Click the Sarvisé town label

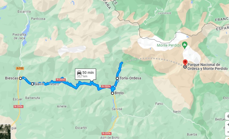pyautogui.click(x=117, y=109)
